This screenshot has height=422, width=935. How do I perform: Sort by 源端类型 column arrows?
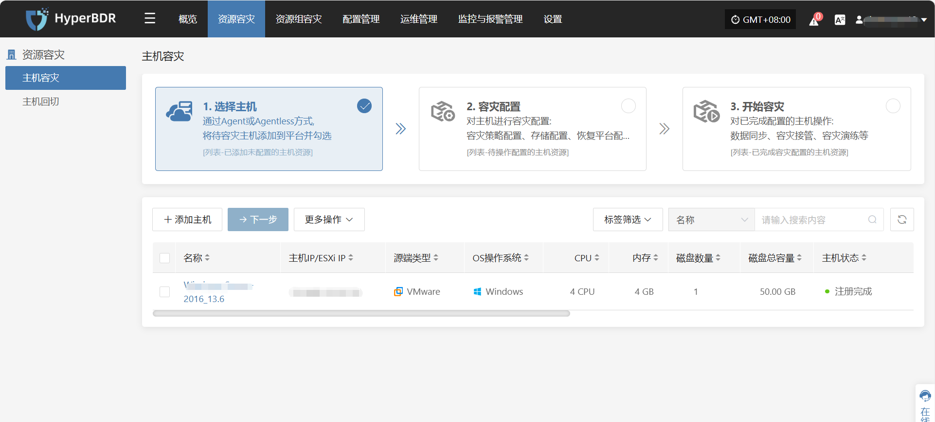(436, 258)
